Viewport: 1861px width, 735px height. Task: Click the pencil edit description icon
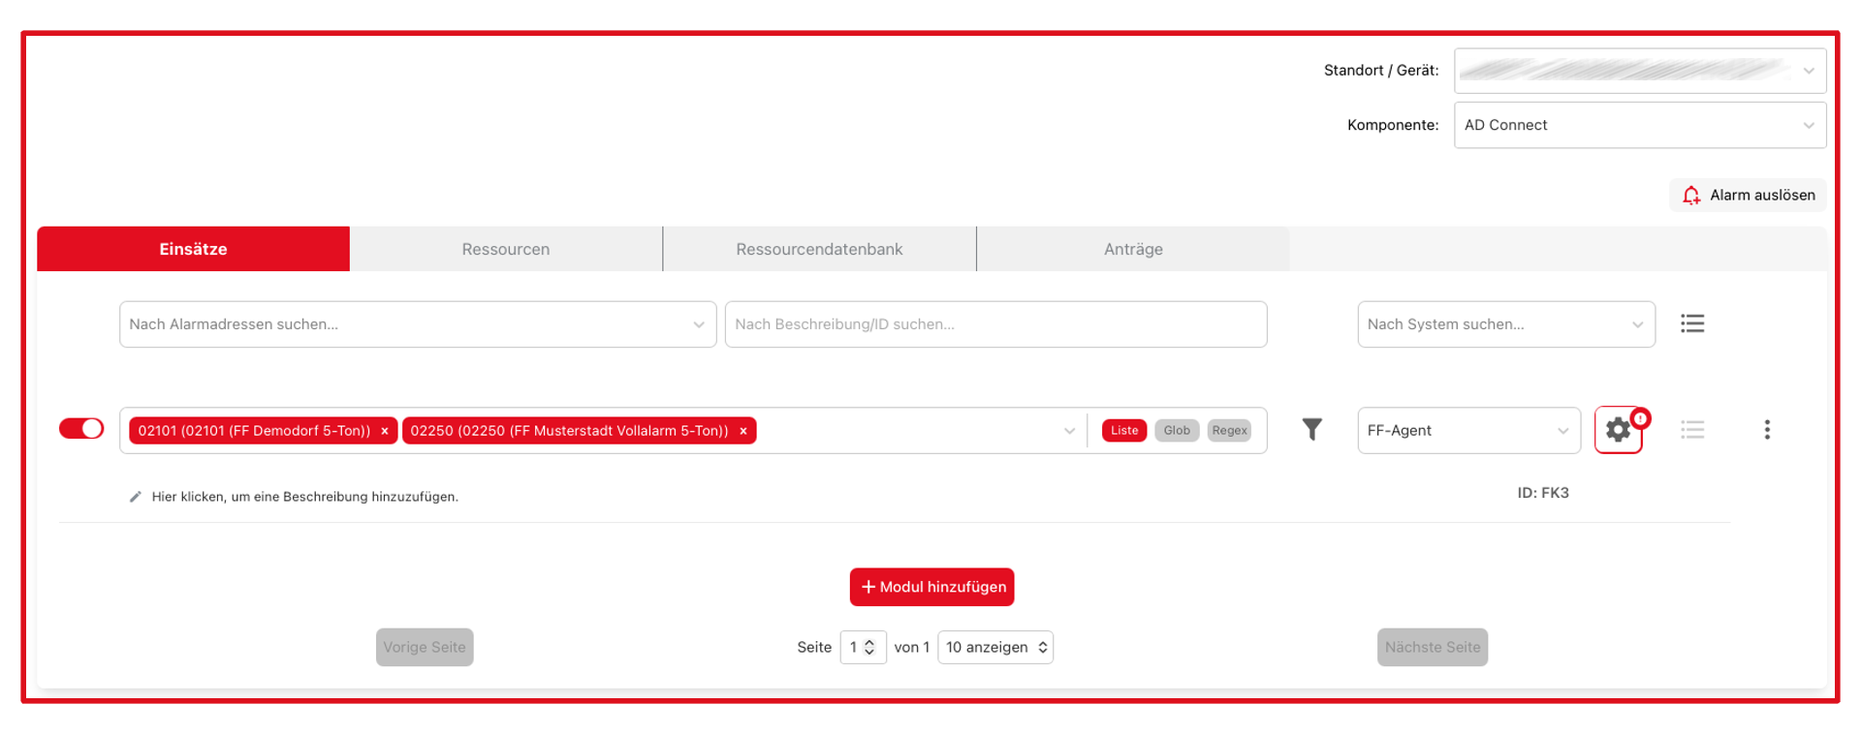click(x=136, y=497)
